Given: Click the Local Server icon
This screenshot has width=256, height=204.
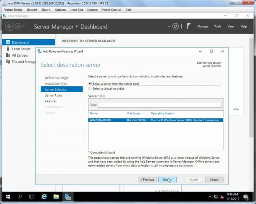Looking at the screenshot, I should (8, 49).
